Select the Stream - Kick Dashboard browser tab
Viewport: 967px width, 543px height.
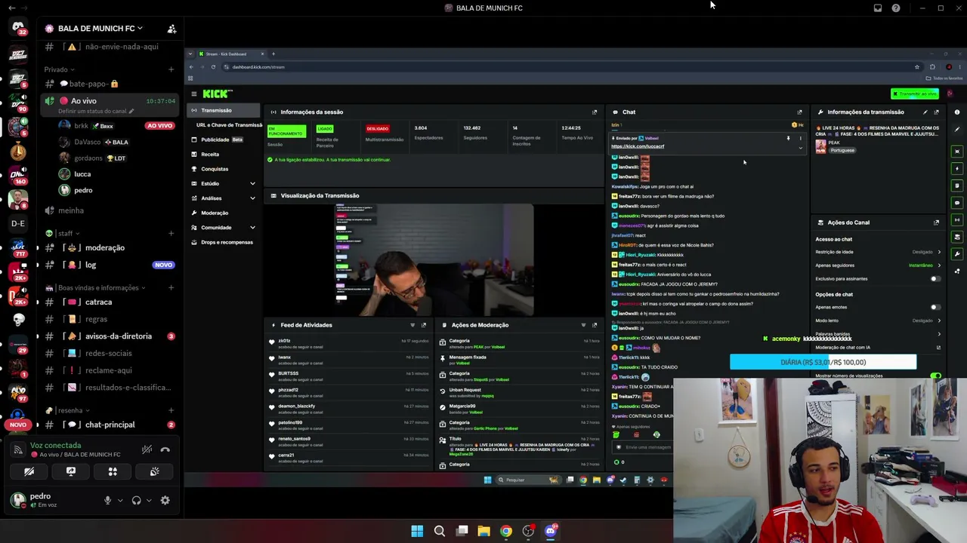click(230, 54)
